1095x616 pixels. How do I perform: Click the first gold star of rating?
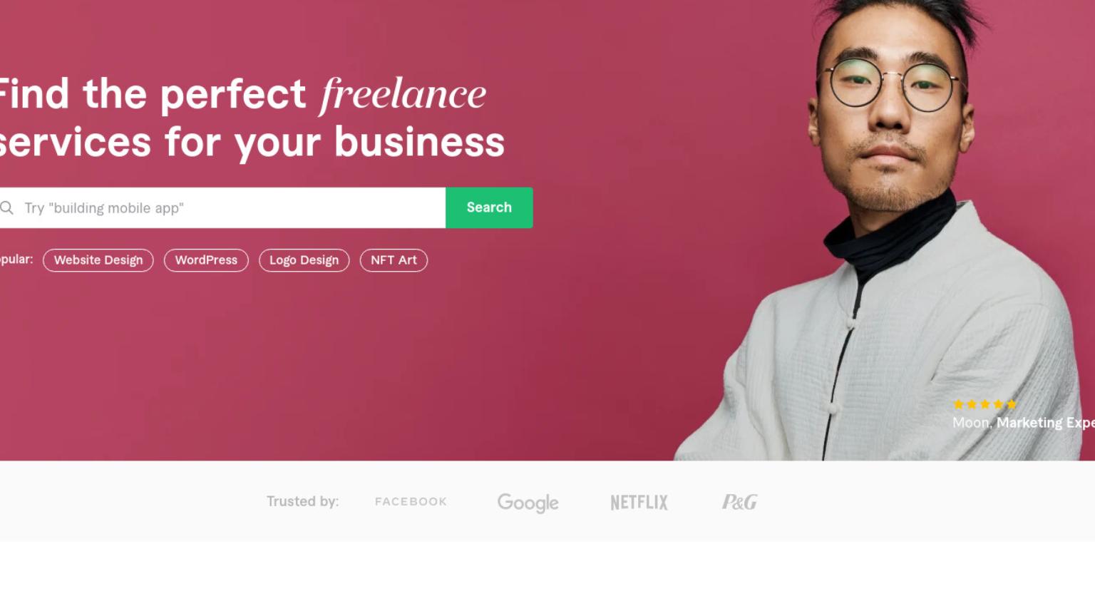tap(959, 404)
